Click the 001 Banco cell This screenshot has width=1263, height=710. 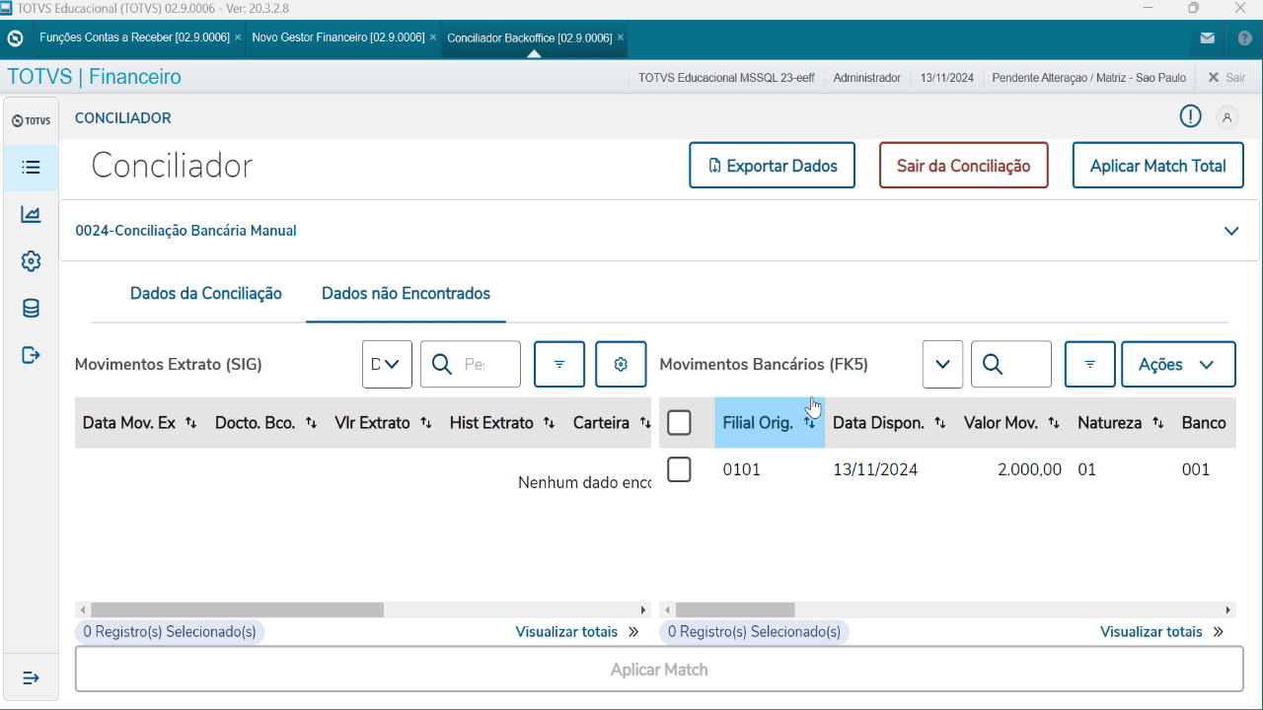click(1196, 469)
